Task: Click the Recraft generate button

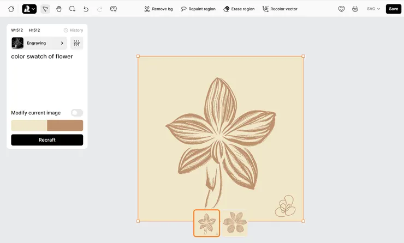Action: [x=47, y=140]
